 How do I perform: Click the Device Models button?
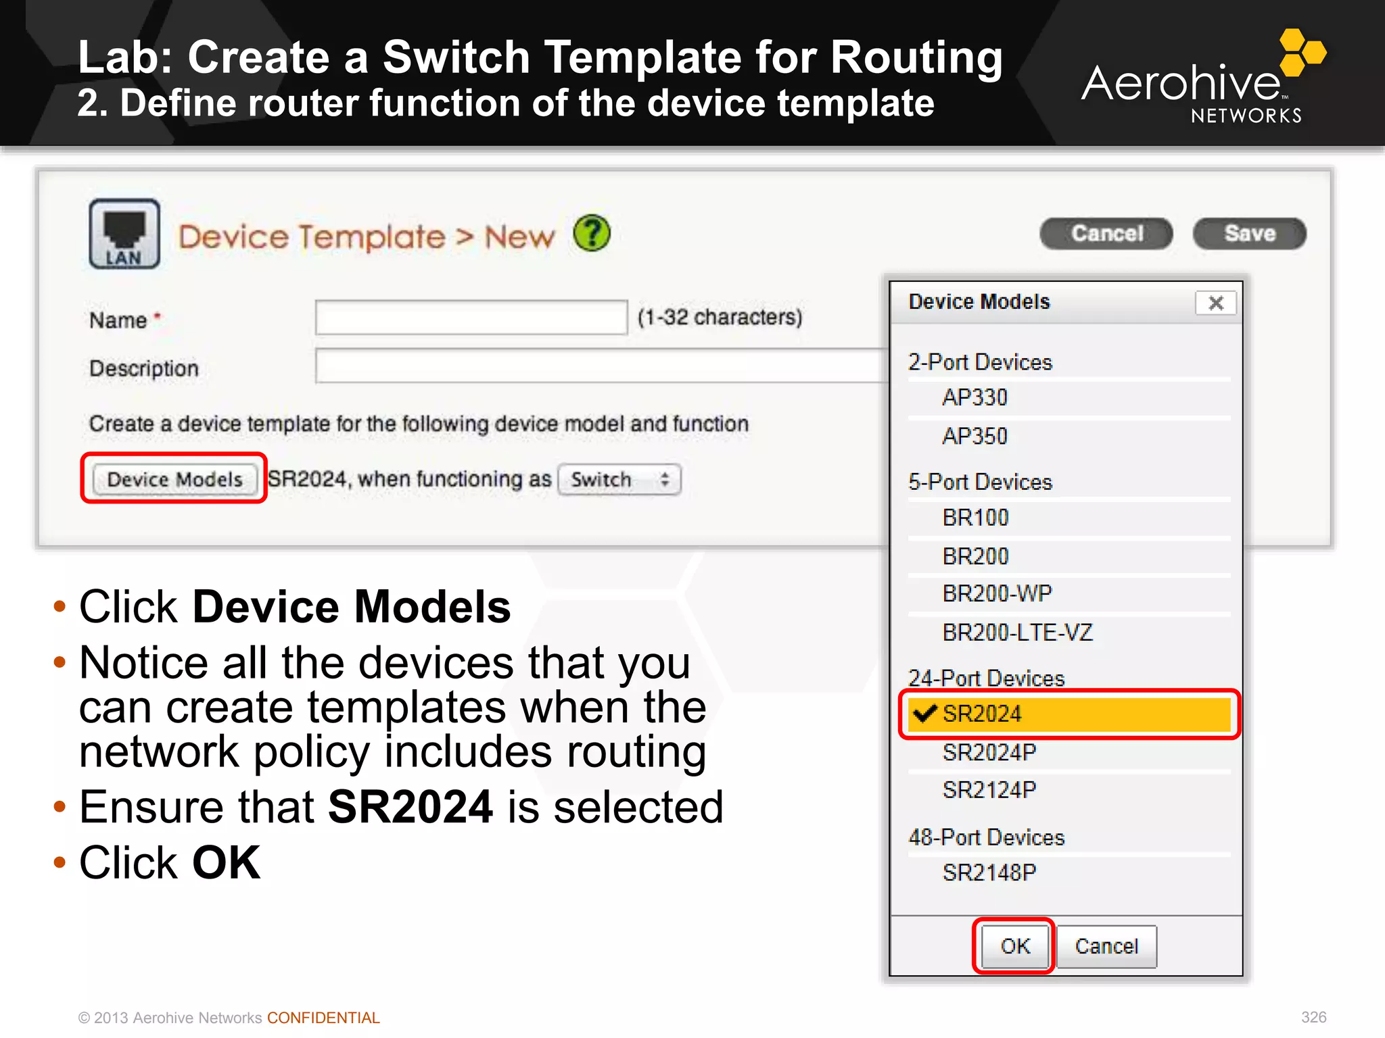click(x=174, y=479)
